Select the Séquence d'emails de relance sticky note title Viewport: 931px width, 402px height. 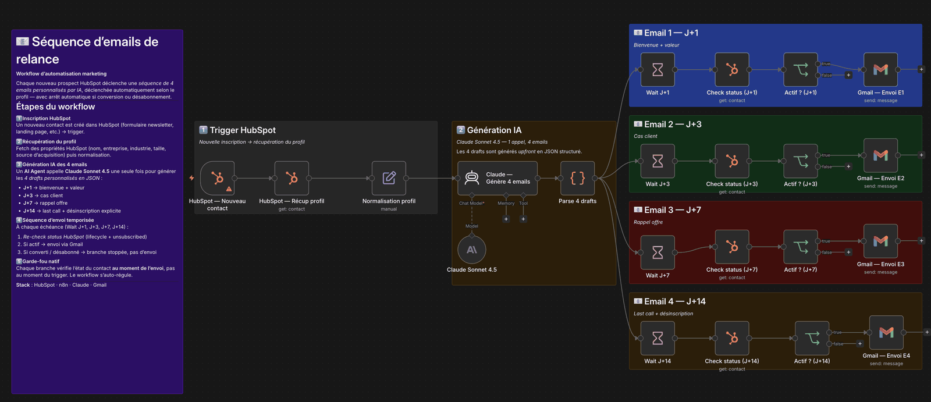coord(87,50)
